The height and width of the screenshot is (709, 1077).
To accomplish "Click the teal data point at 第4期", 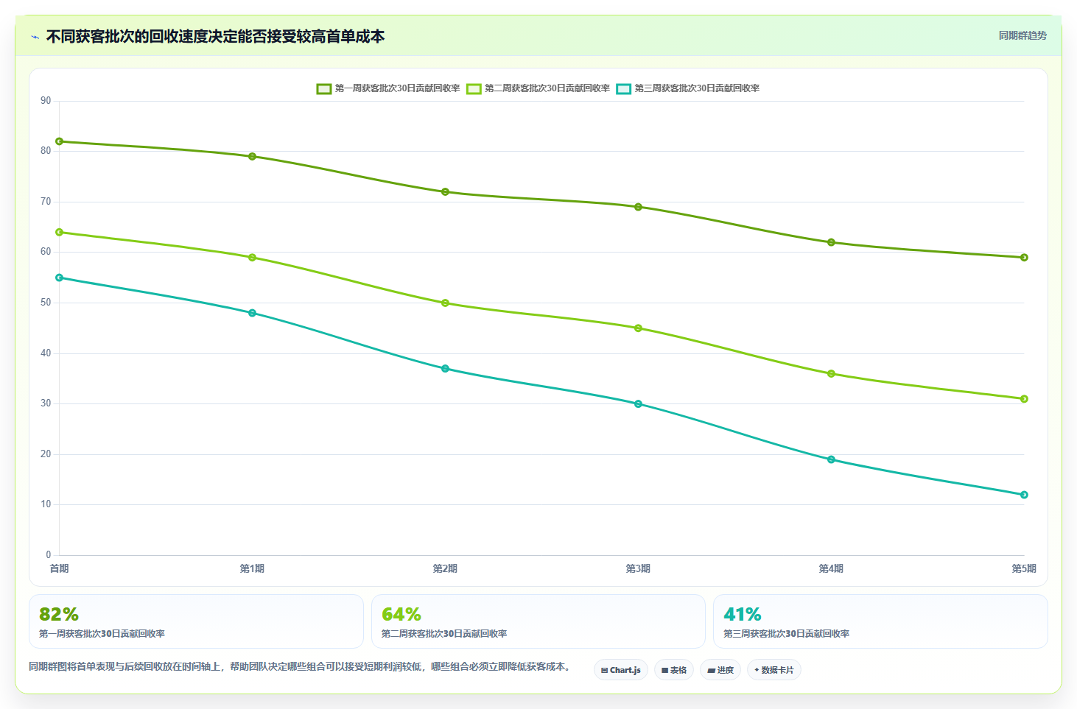I will pos(831,459).
